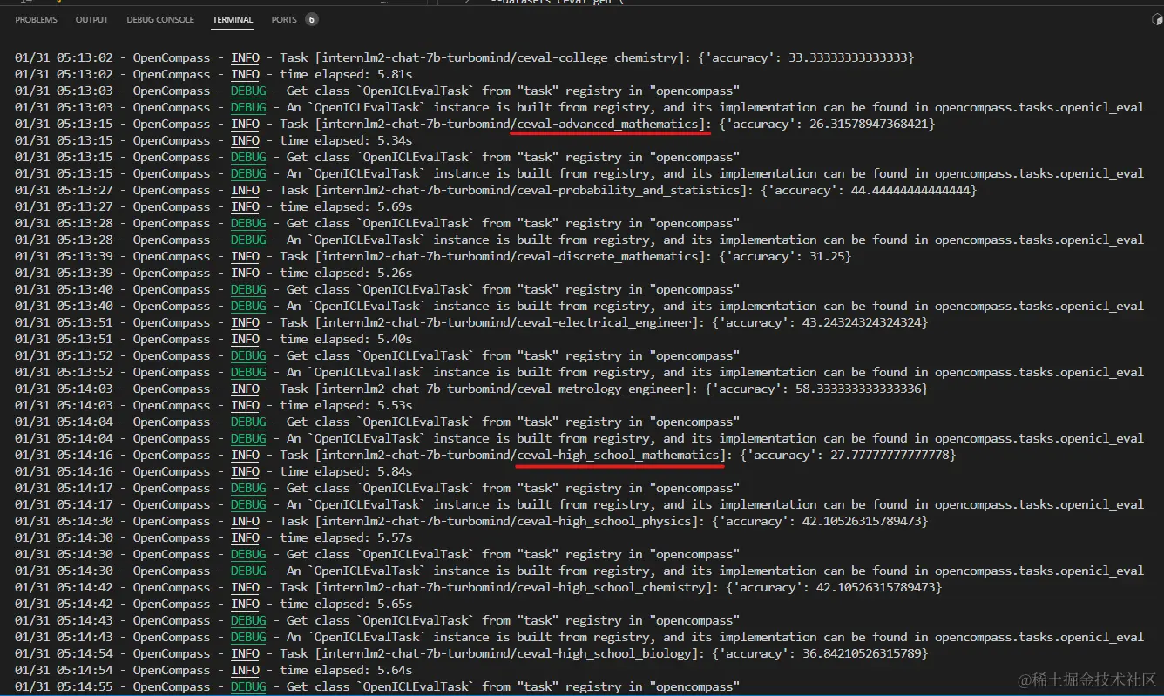This screenshot has height=696, width=1164.
Task: Click the 'time elapsed: 5.64s' text
Action: (x=346, y=670)
